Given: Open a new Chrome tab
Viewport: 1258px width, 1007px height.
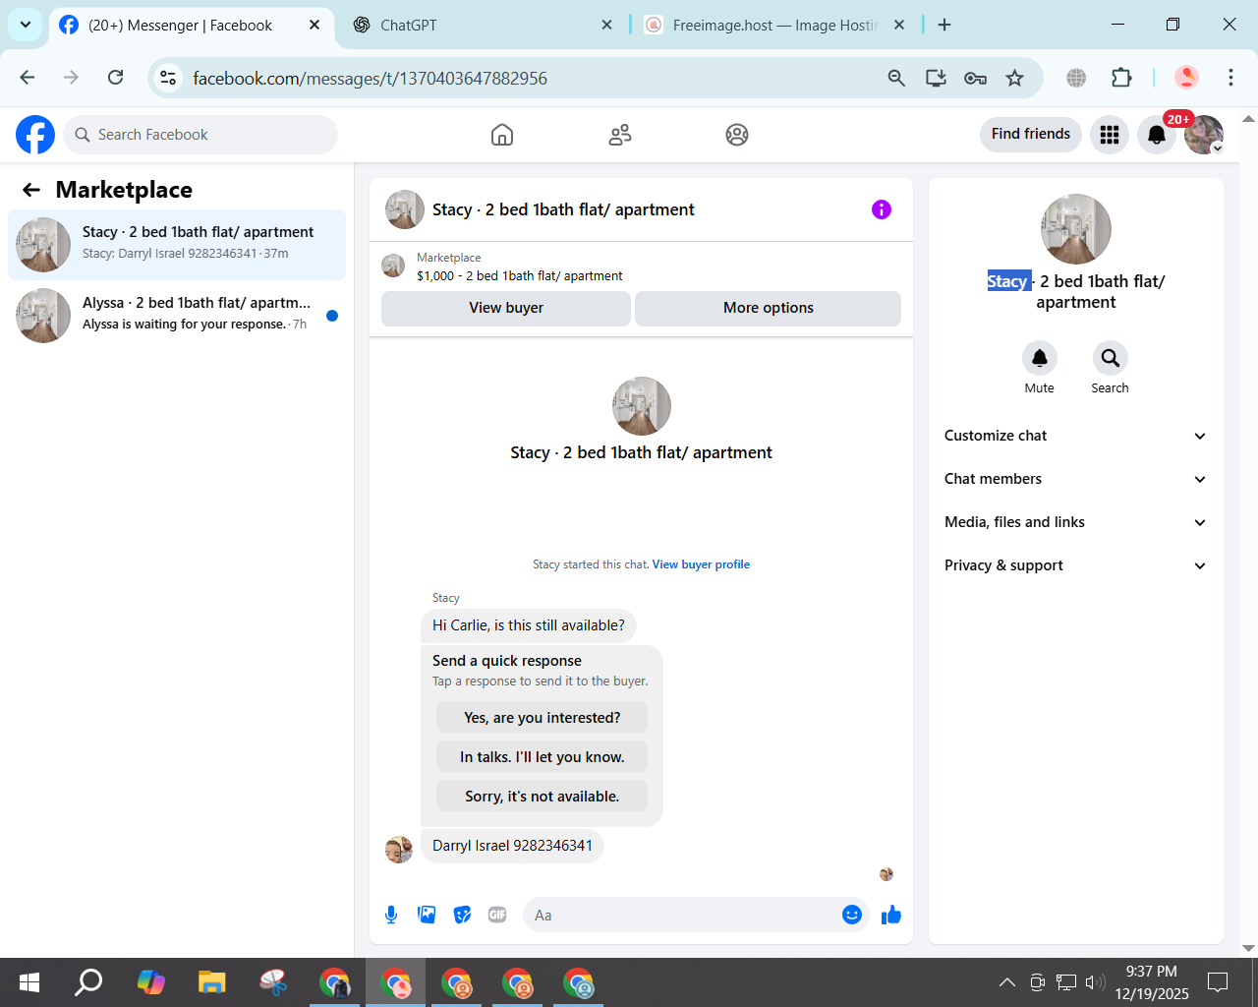Looking at the screenshot, I should coord(944,25).
